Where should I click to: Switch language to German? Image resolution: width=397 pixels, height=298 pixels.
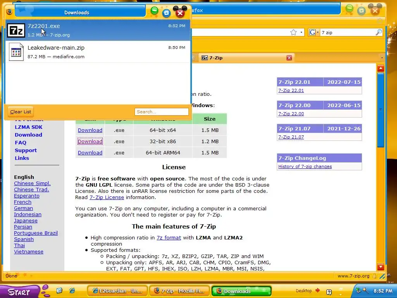point(23,208)
